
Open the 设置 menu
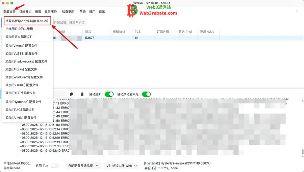[38, 11]
